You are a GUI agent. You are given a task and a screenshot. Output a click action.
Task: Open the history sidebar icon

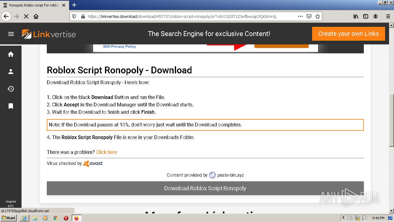click(11, 89)
